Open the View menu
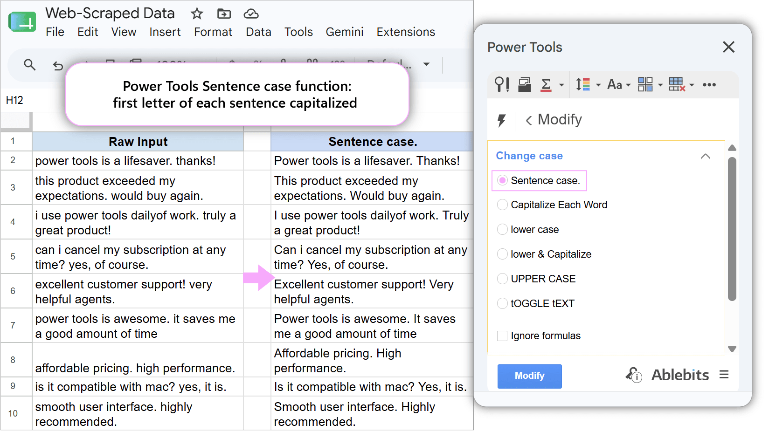 coord(124,32)
